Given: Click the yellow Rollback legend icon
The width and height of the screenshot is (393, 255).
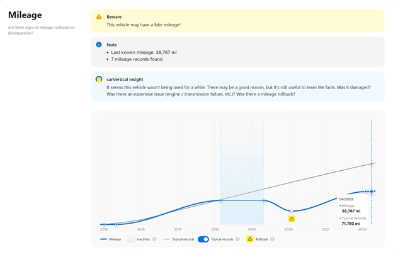Looking at the screenshot, I should click(250, 239).
